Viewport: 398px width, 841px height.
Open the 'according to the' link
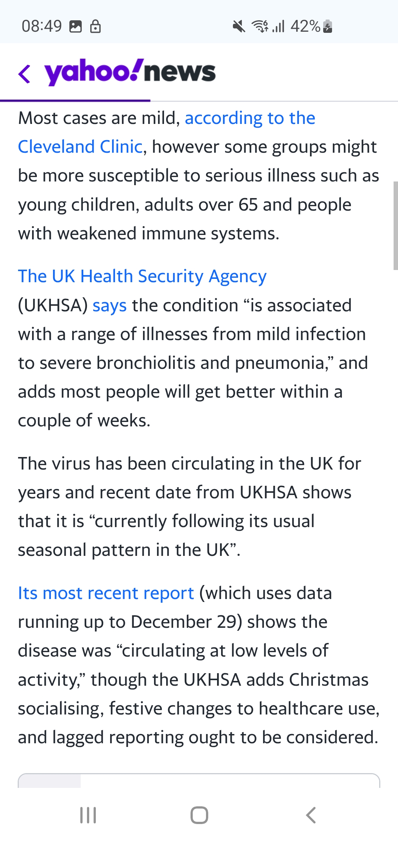250,118
